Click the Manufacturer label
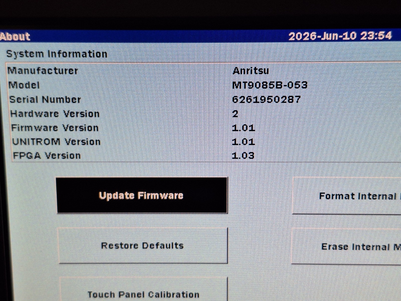Image resolution: width=401 pixels, height=301 pixels. [43, 71]
